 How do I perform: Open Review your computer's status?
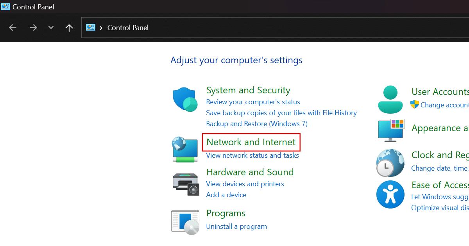[253, 102]
